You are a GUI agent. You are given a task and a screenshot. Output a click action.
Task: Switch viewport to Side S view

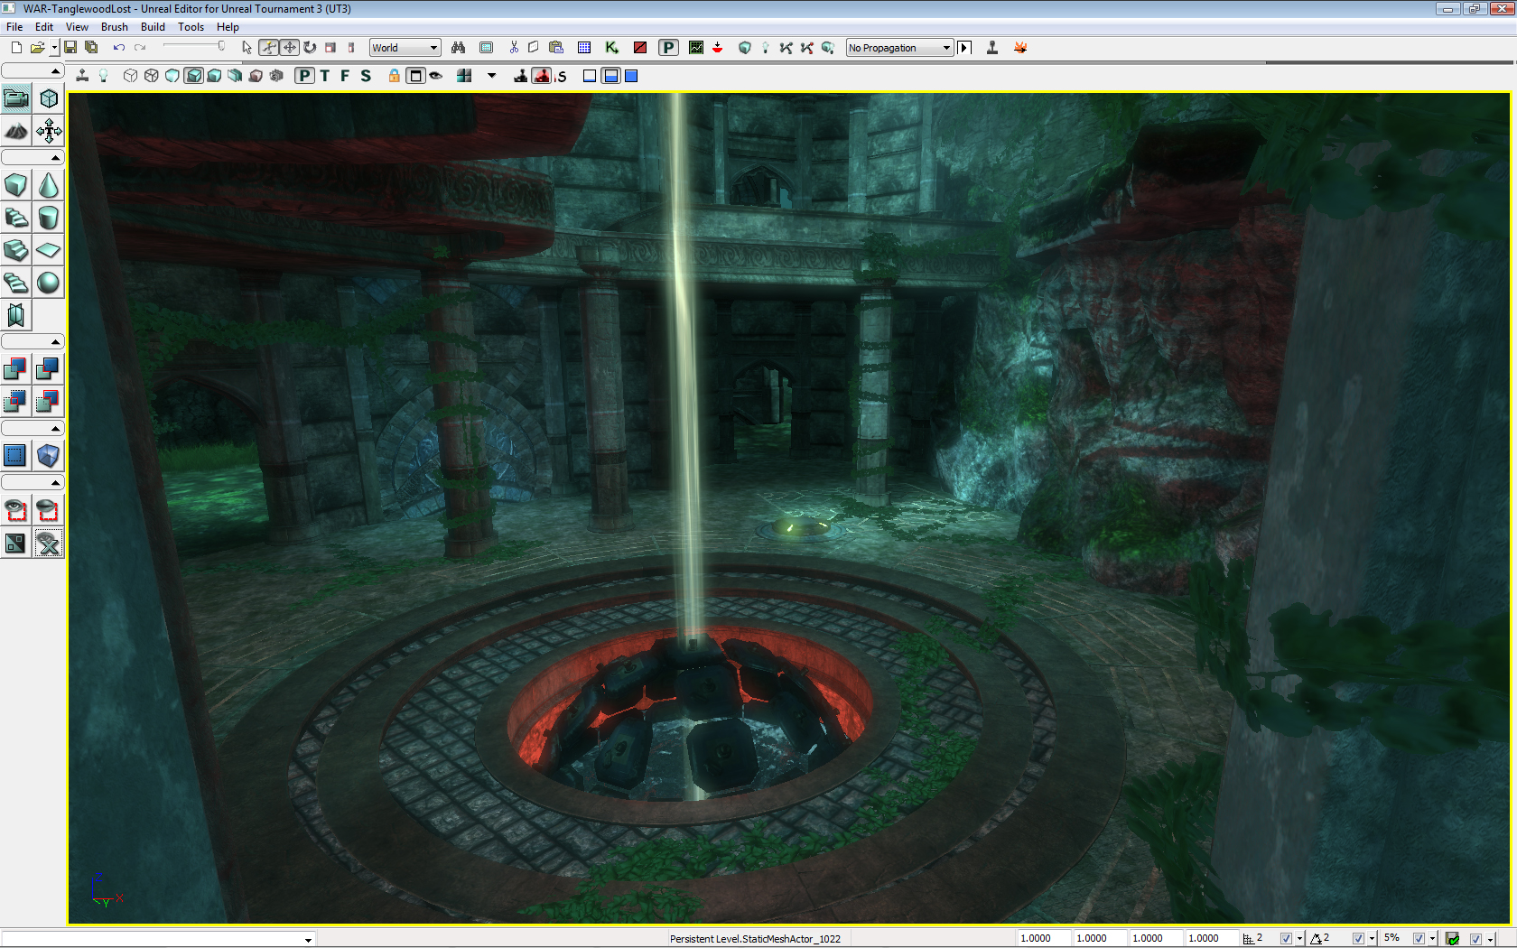[366, 76]
